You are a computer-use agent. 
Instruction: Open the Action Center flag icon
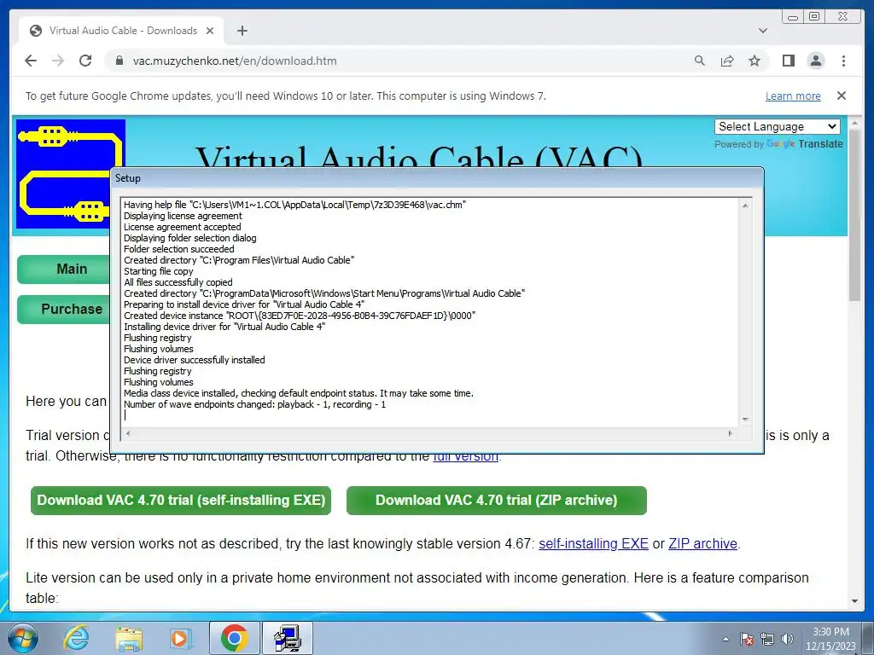pos(747,639)
